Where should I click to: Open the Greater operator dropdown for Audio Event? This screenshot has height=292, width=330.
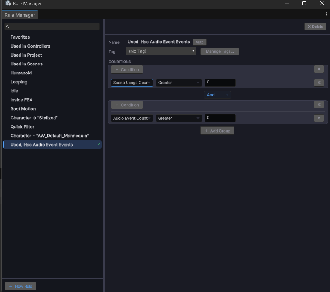pyautogui.click(x=179, y=118)
